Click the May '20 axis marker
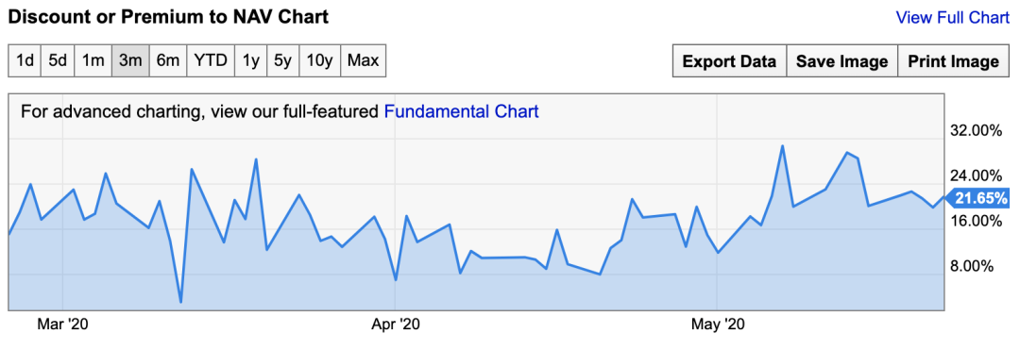This screenshot has height=350, width=1020. coord(716,324)
